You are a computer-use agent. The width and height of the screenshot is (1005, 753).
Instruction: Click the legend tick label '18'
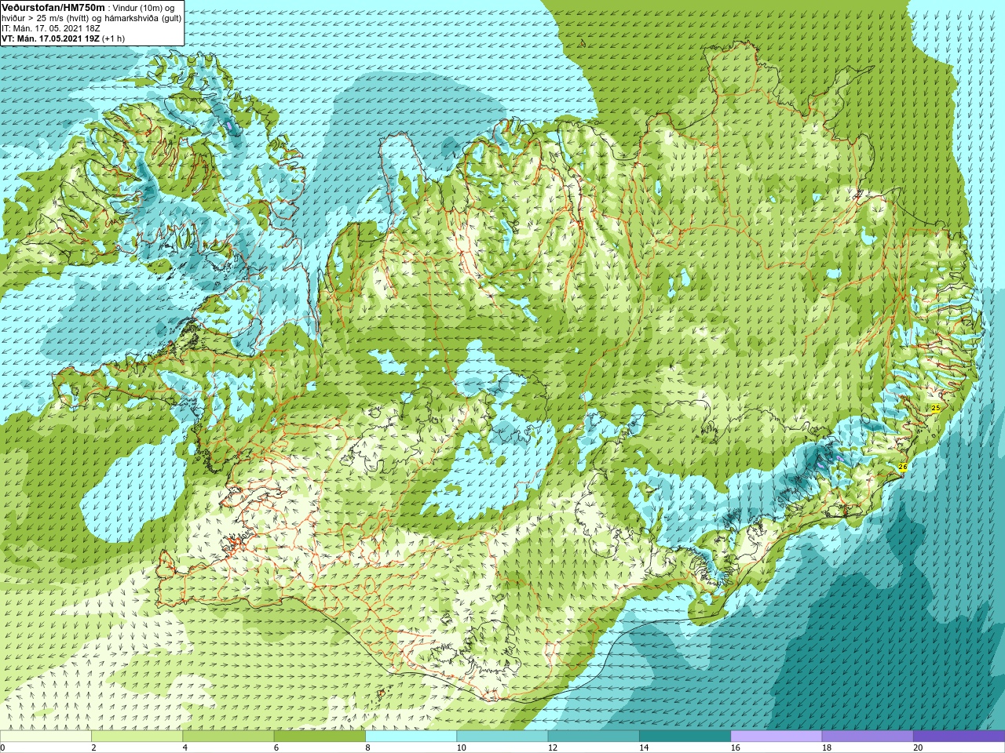click(827, 748)
